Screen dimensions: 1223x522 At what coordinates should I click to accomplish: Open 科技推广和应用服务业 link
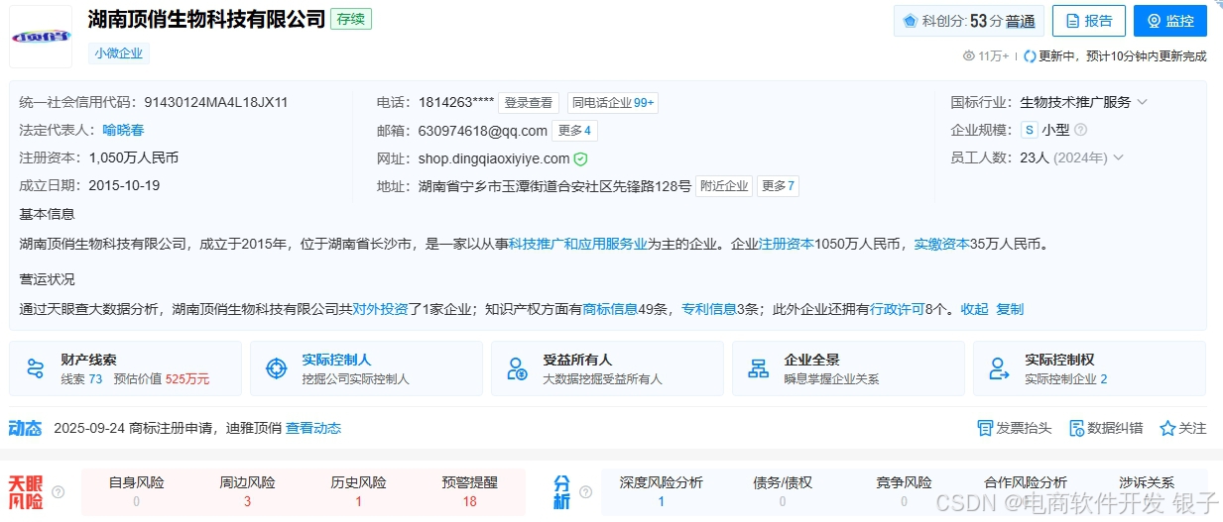pyautogui.click(x=578, y=244)
